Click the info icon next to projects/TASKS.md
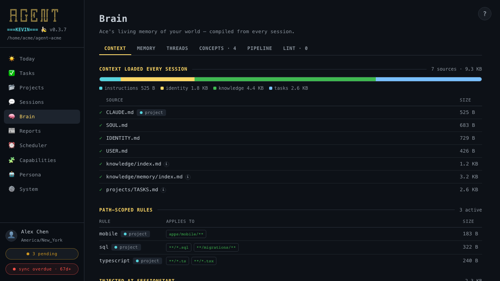Viewport: 500px width, 281px height. pos(163,190)
